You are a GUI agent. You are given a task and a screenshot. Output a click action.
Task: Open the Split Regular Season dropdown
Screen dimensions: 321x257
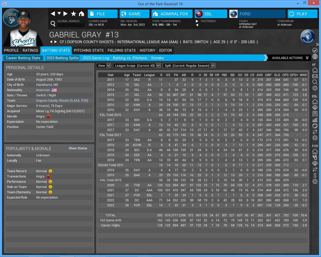[189, 66]
